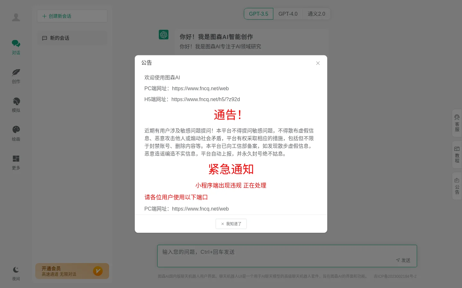
Task: Click the second PC端网址 URL below the notice
Action: click(200, 209)
